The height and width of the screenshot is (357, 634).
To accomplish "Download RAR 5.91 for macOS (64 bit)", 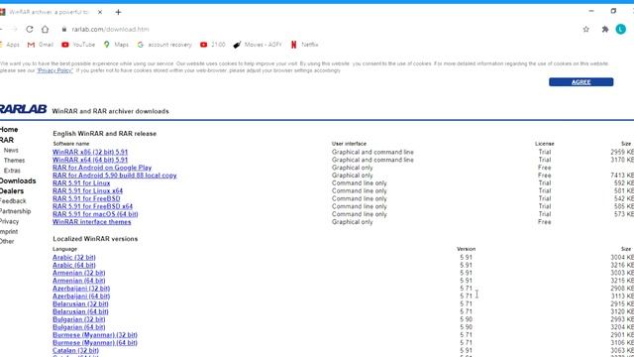I will (x=95, y=214).
